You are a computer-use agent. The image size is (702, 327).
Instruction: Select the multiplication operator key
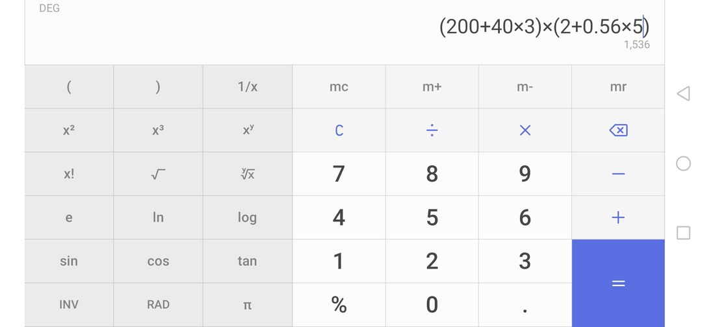tap(525, 130)
